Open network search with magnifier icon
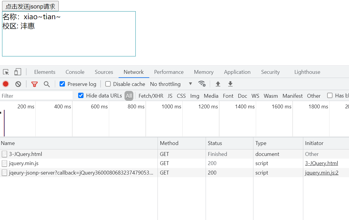 tap(47, 84)
